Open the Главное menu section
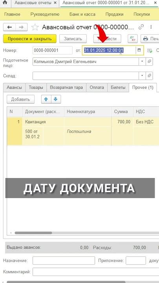 pos(12,15)
